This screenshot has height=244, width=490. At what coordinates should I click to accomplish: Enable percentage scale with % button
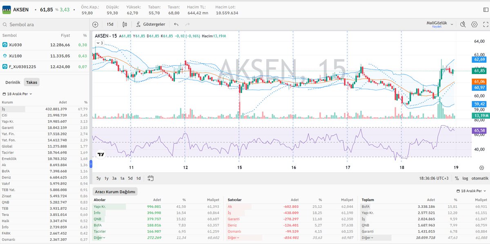456,178
